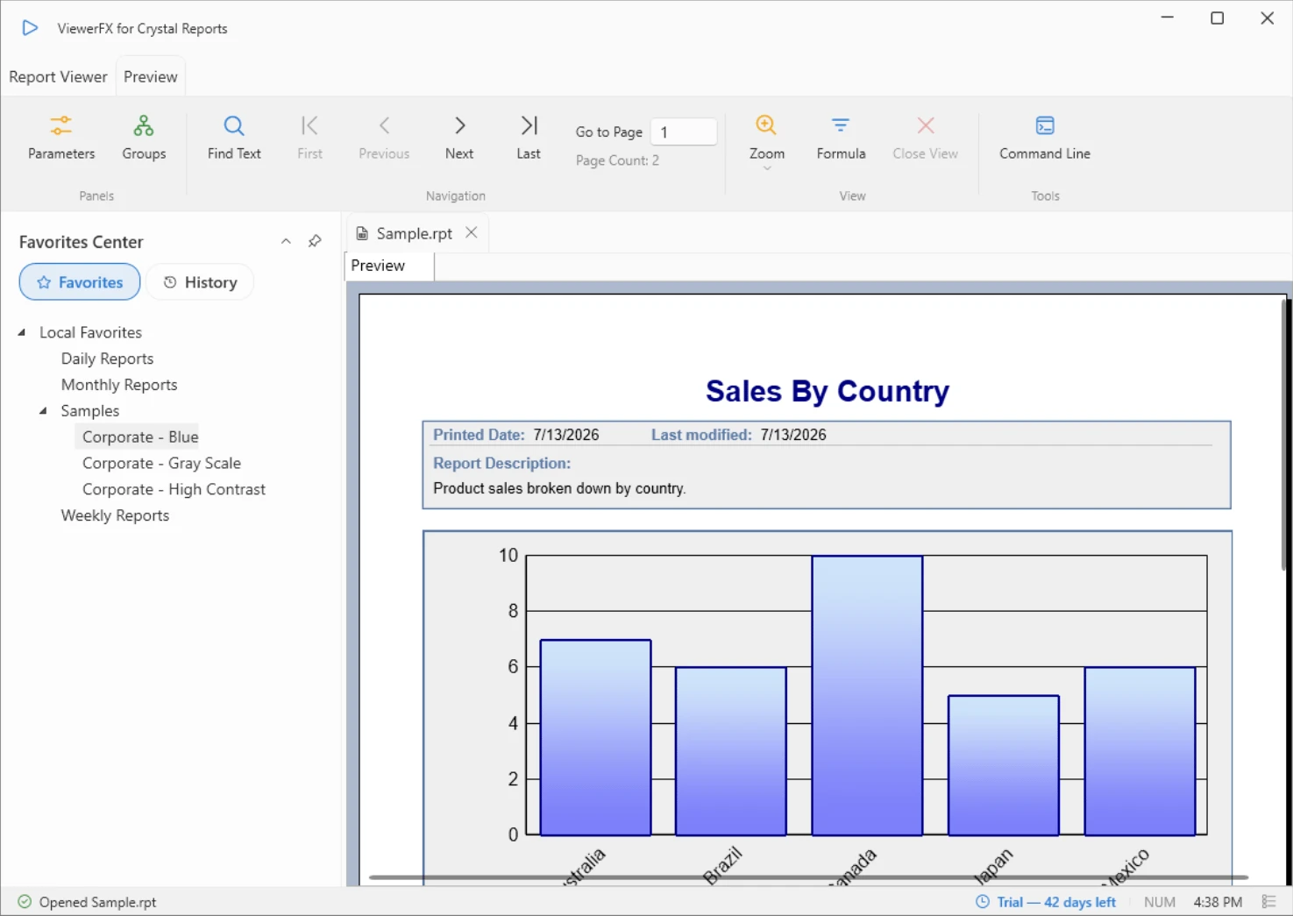Switch to the History toggle

click(200, 282)
